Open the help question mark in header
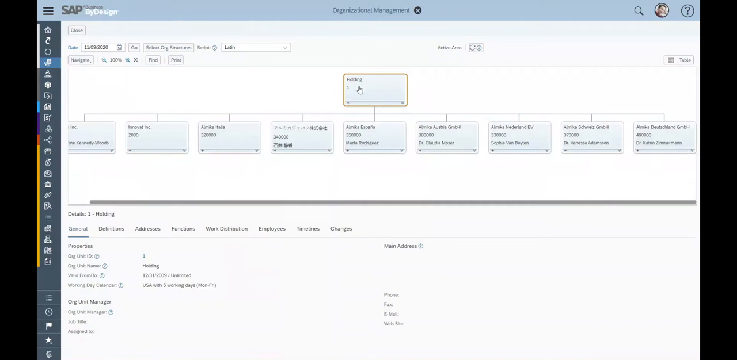This screenshot has height=360, width=737. tap(687, 10)
